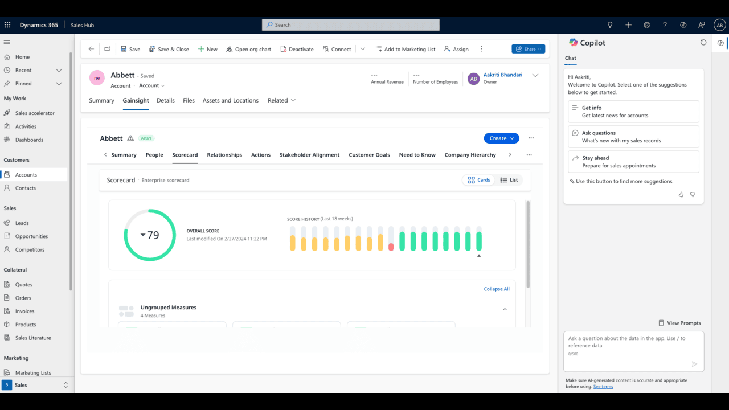Open the Create button dropdown
Screen dimensions: 729x410
click(501, 138)
